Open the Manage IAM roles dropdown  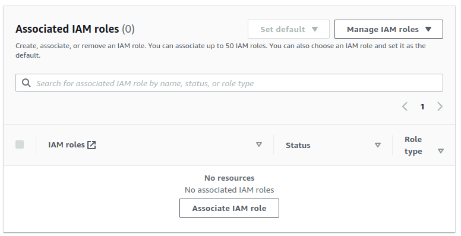(389, 29)
